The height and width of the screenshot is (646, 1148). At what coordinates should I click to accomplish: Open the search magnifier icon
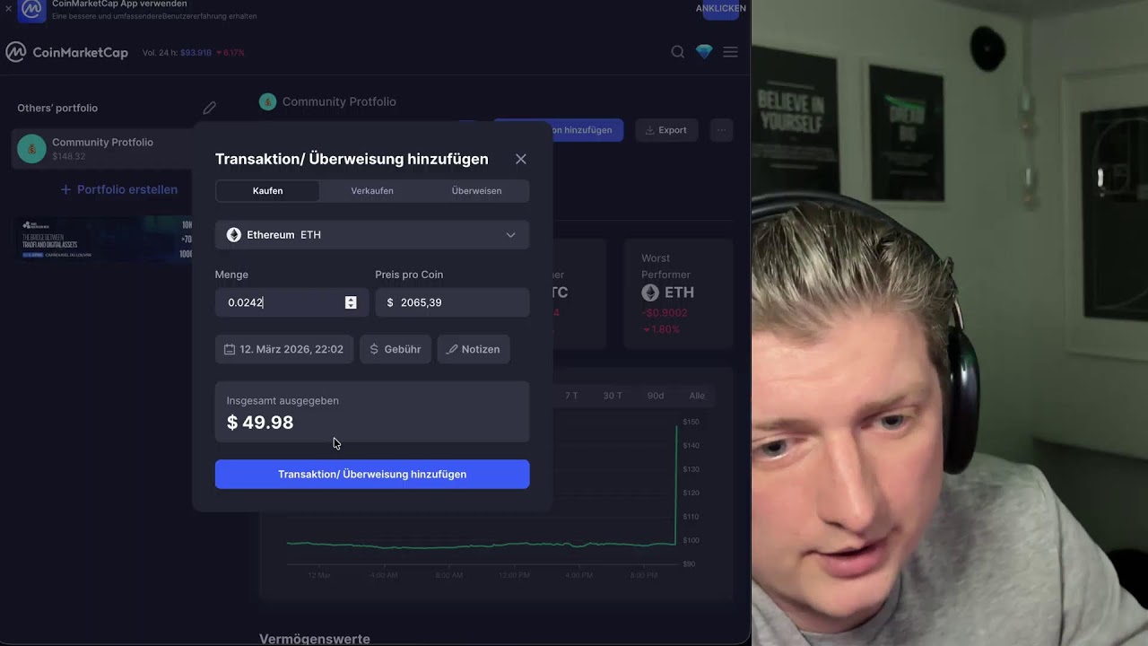coord(678,52)
